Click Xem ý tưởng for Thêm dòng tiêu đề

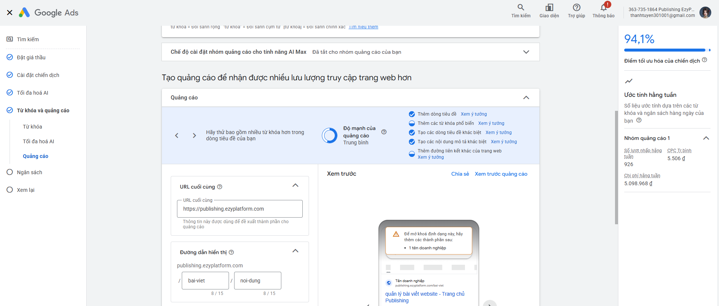[x=474, y=114]
